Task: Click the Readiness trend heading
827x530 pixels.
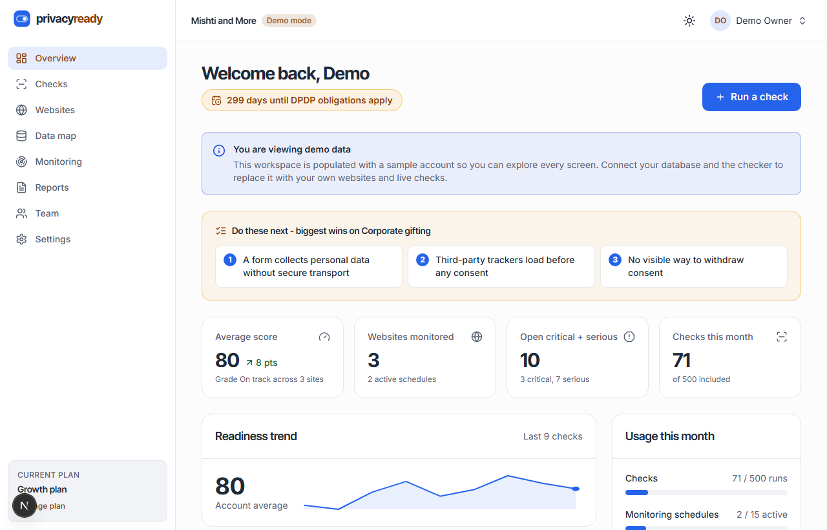Action: point(256,436)
